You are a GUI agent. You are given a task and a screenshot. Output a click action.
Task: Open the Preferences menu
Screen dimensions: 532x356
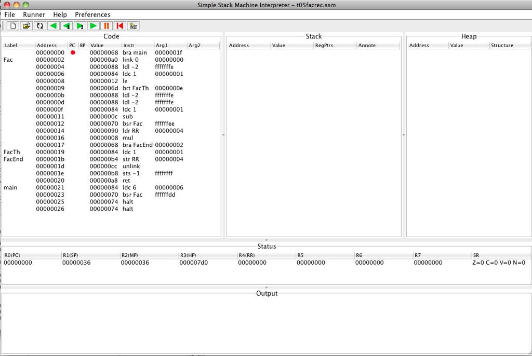[x=92, y=15]
